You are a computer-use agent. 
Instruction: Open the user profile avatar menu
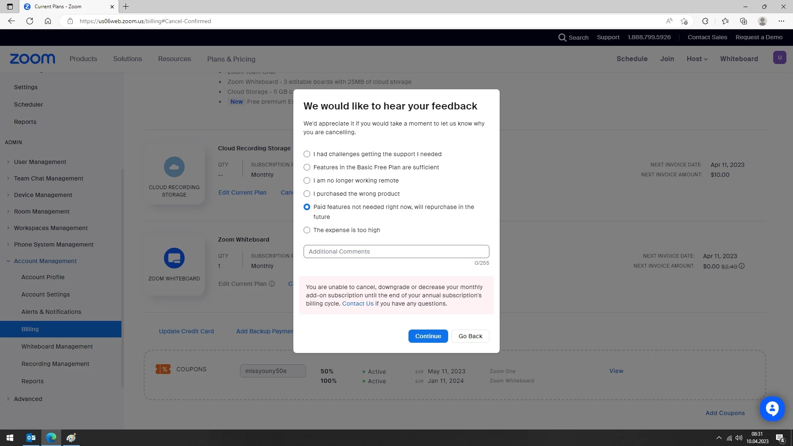click(x=779, y=58)
